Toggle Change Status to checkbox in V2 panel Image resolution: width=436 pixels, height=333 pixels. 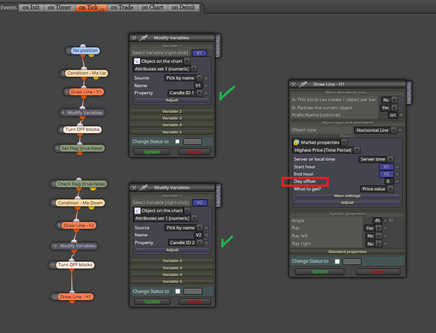click(x=178, y=291)
